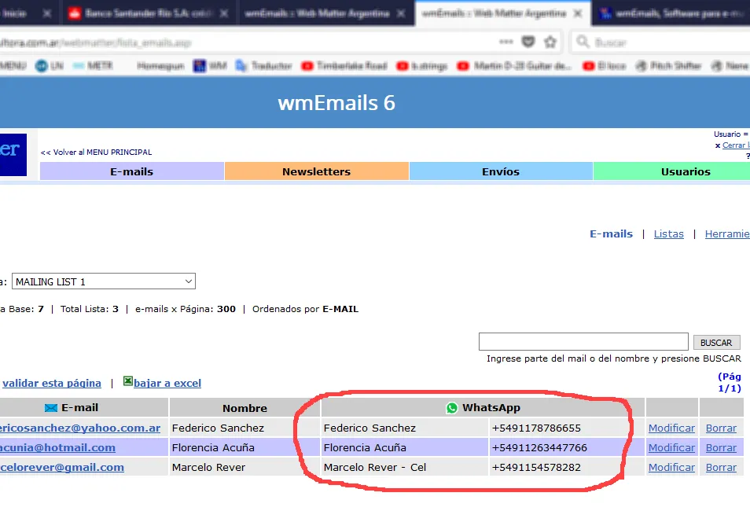Focus the email search text field
This screenshot has height=522, width=750.
[x=583, y=342]
